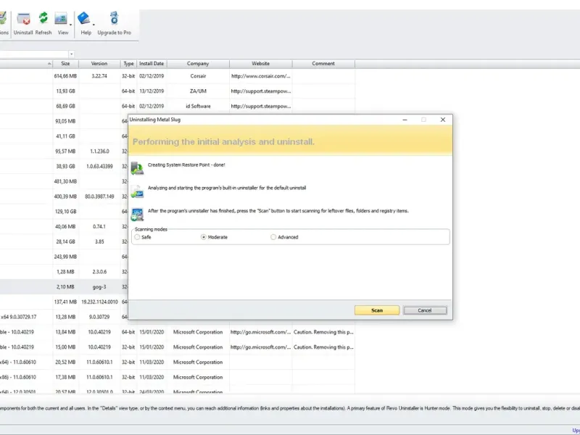The height and width of the screenshot is (435, 580).
Task: Click the 68,69 GB size cell
Action: (x=65, y=106)
